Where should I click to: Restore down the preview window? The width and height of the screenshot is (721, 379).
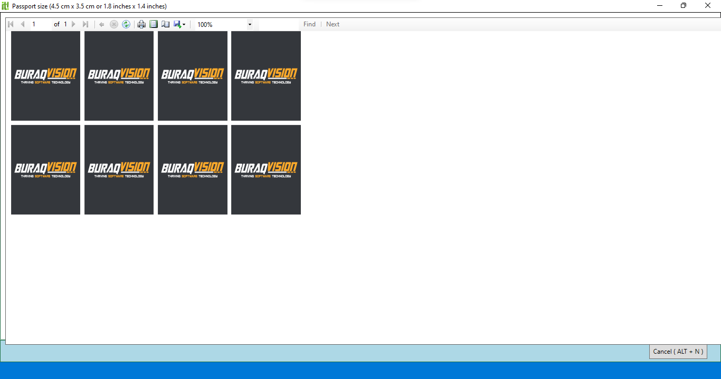tap(684, 6)
